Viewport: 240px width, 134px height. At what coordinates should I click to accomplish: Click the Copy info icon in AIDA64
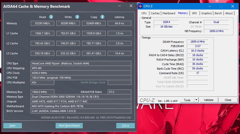click(102, 17)
